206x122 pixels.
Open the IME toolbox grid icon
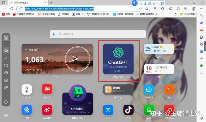click(x=163, y=3)
